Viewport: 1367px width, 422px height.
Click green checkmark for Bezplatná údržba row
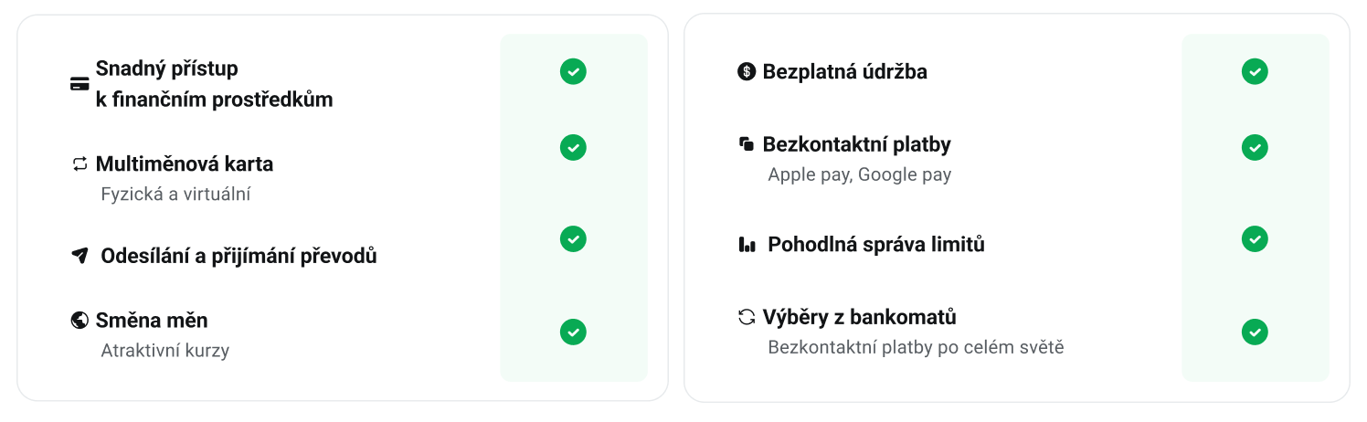pos(1255,71)
